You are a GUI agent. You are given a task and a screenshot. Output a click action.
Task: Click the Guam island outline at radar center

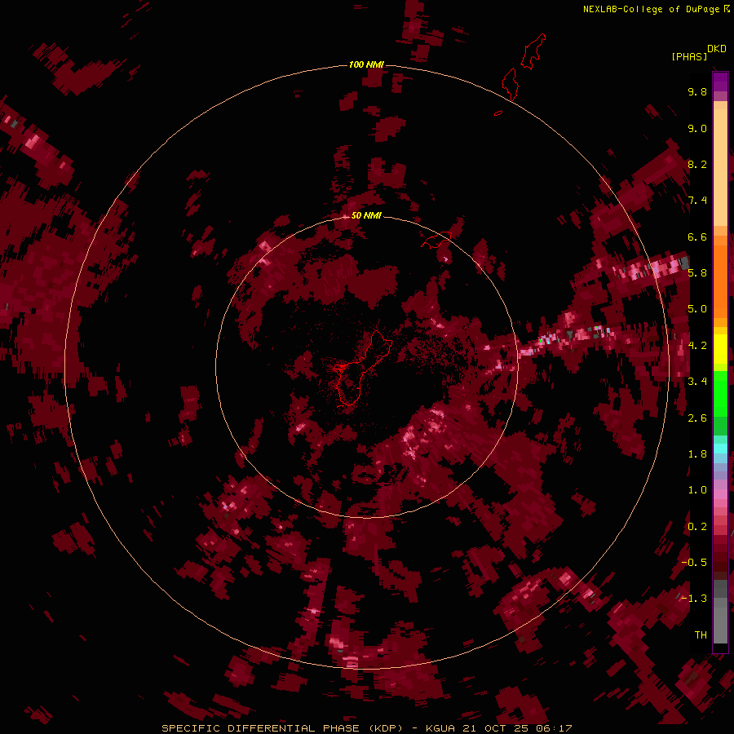coord(361,369)
